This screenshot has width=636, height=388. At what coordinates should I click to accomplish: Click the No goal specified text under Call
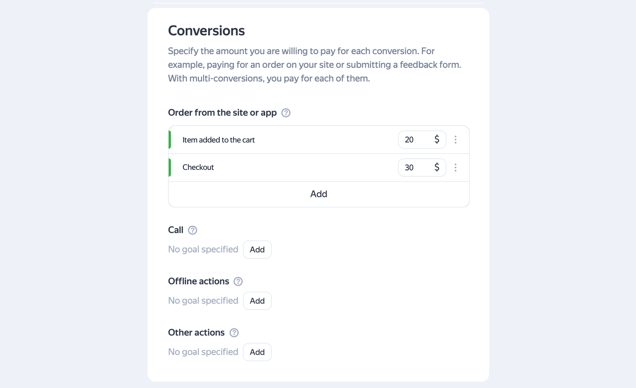[203, 249]
